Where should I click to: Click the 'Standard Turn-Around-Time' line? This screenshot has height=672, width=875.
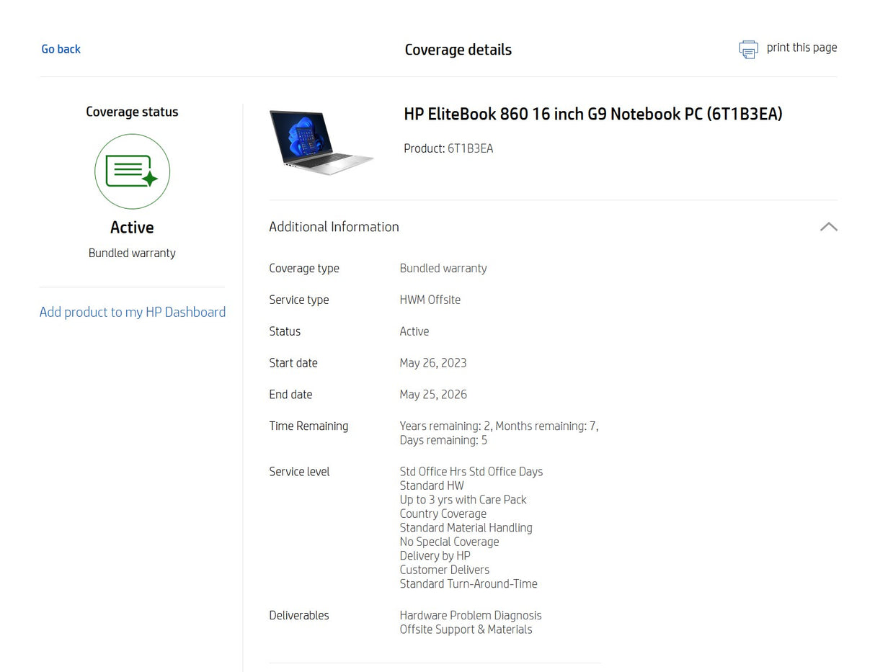pyautogui.click(x=468, y=584)
